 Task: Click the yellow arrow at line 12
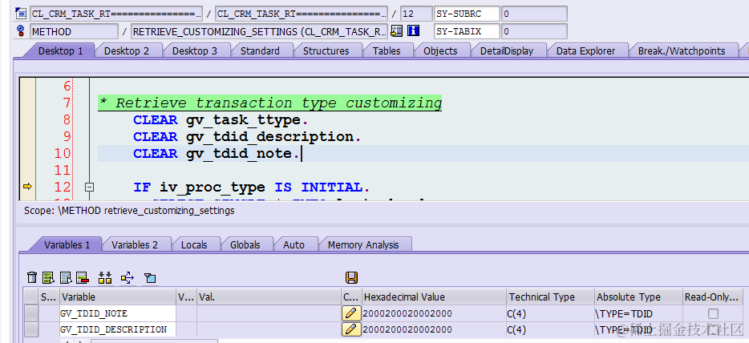[x=27, y=187]
